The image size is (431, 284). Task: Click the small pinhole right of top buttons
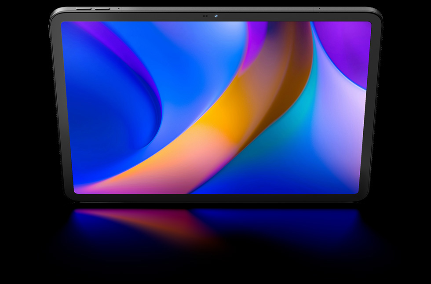(x=118, y=8)
